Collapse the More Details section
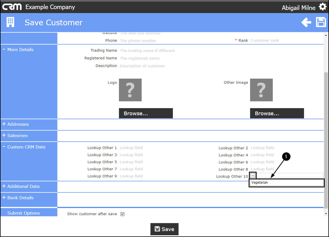 [4, 49]
